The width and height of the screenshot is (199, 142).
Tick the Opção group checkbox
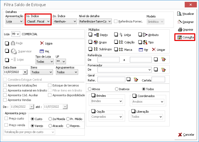[x=93, y=111]
